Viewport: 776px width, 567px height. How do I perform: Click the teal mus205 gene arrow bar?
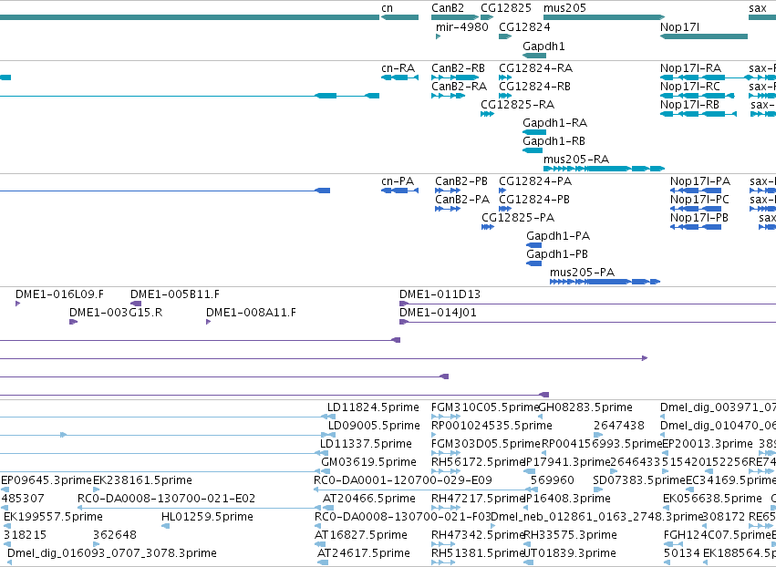tap(604, 17)
